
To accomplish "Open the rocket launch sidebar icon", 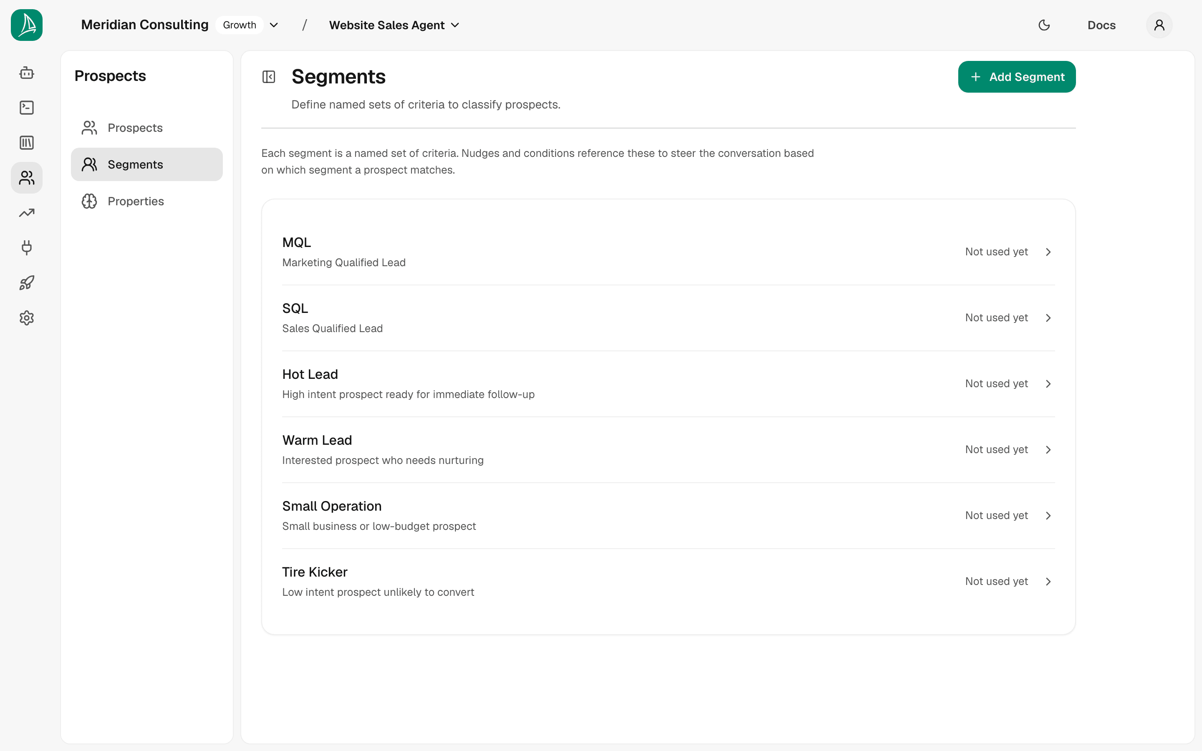I will pyautogui.click(x=27, y=283).
